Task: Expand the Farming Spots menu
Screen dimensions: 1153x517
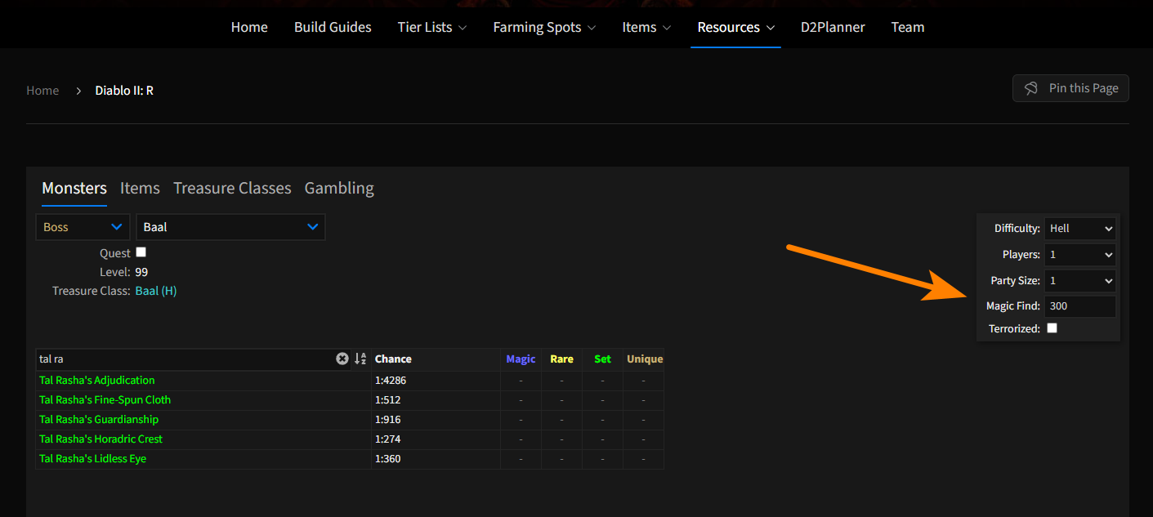Action: 544,27
